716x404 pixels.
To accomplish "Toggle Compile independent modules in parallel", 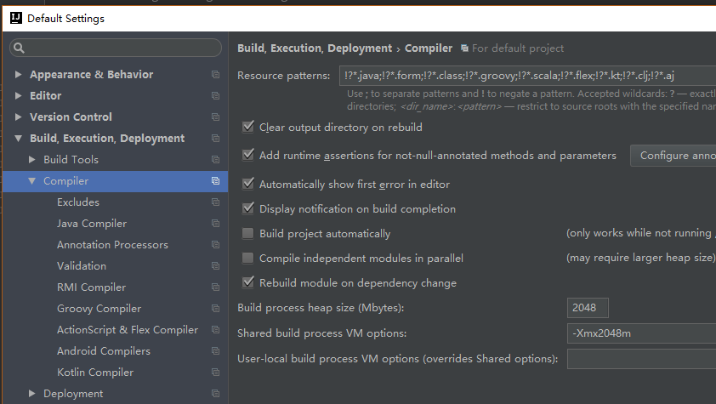I will 248,258.
